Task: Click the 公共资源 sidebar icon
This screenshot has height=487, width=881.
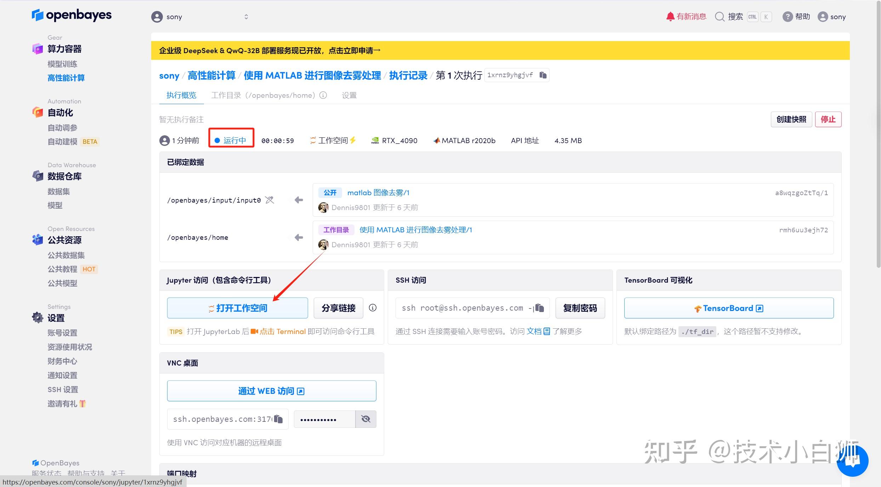Action: click(38, 240)
